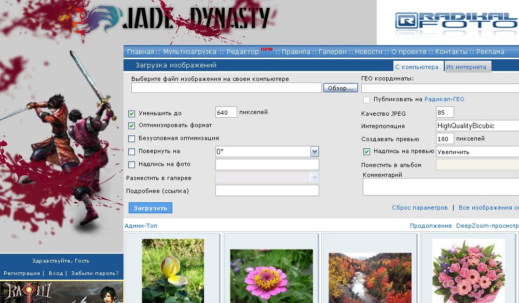Click the Сброс параметров link
Viewport: 519px width, 303px height.
pos(420,208)
